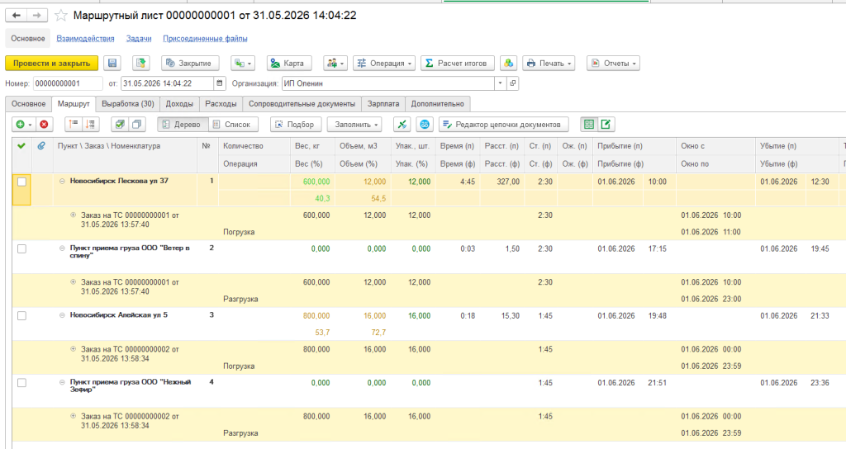Click the save (floppy disk) icon
The width and height of the screenshot is (846, 449).
[112, 63]
